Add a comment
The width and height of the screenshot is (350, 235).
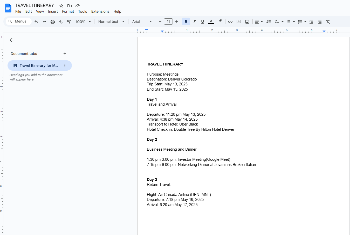coord(239,22)
